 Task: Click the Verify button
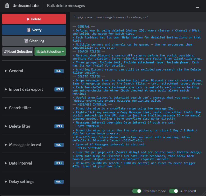click(34, 30)
